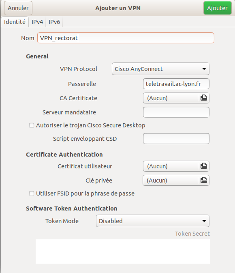Expand the Cisco AnyConnect protocol combo box
This screenshot has width=235, height=273.
(x=160, y=69)
